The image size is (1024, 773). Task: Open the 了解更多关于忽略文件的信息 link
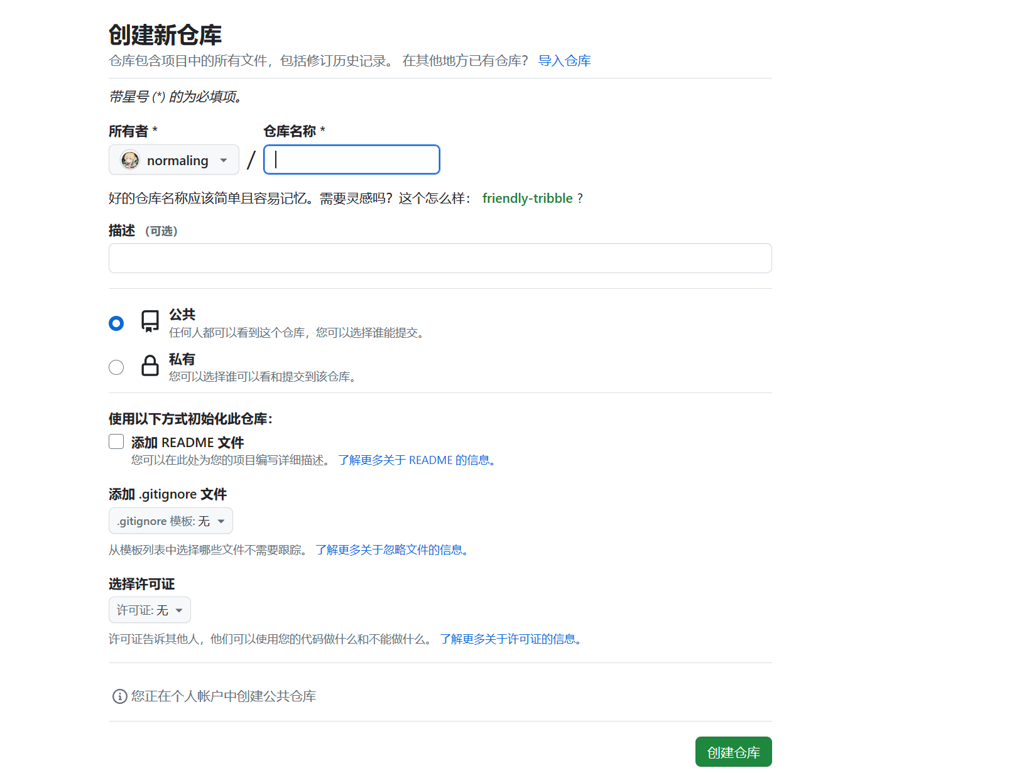click(x=393, y=550)
